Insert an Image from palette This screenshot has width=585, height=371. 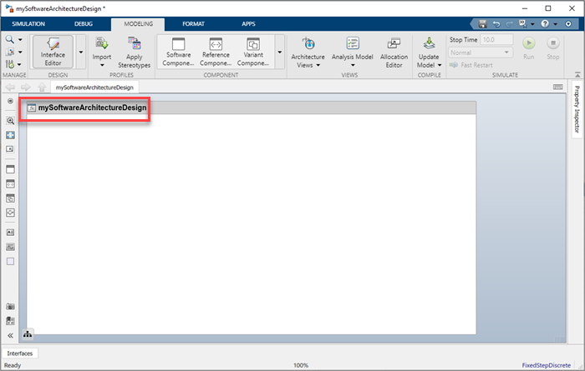10,247
